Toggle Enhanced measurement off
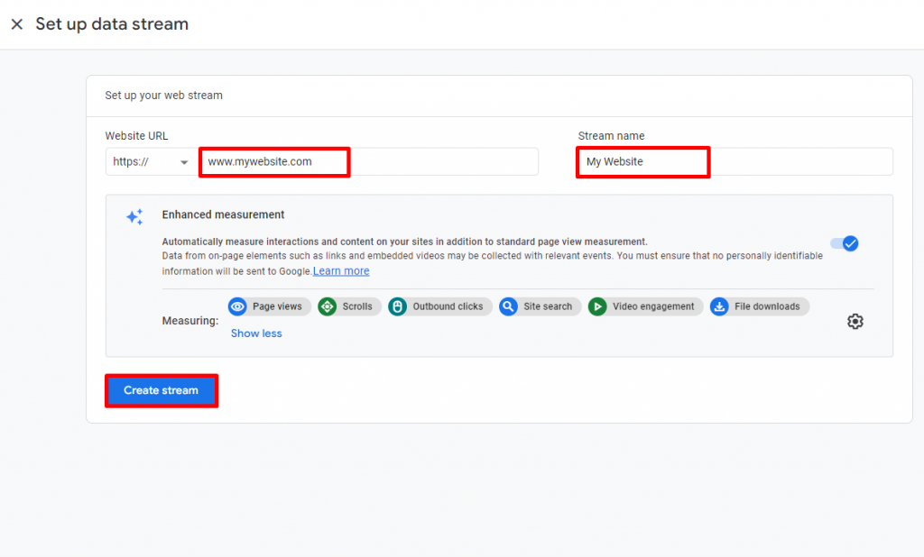The width and height of the screenshot is (924, 557). pos(845,243)
